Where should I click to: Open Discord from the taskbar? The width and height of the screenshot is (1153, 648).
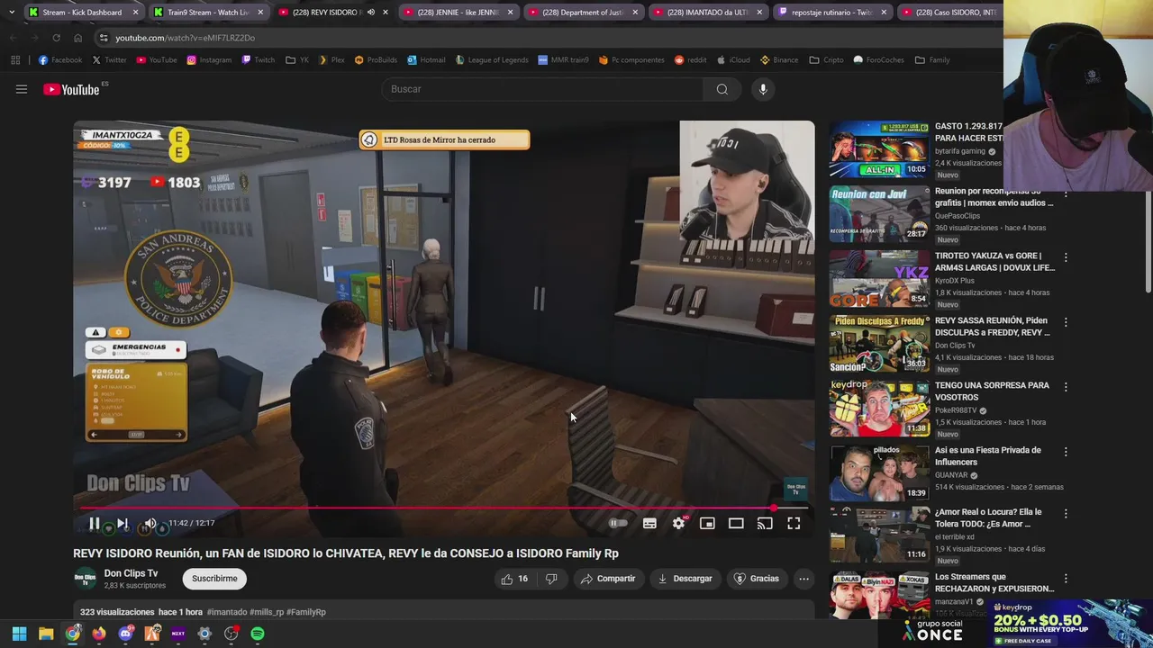[x=125, y=634]
